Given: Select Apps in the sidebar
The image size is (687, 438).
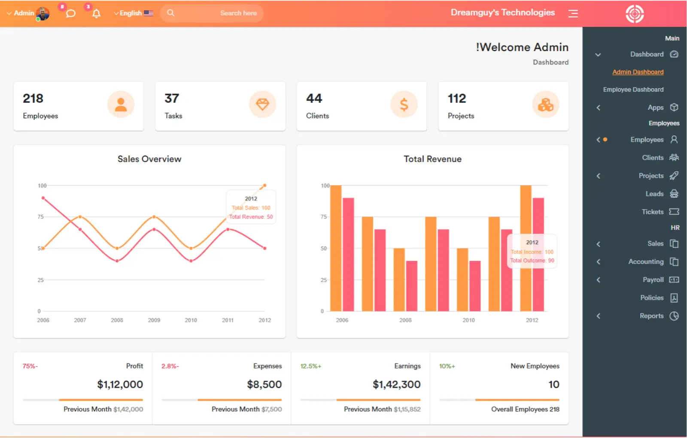Looking at the screenshot, I should click(x=656, y=108).
